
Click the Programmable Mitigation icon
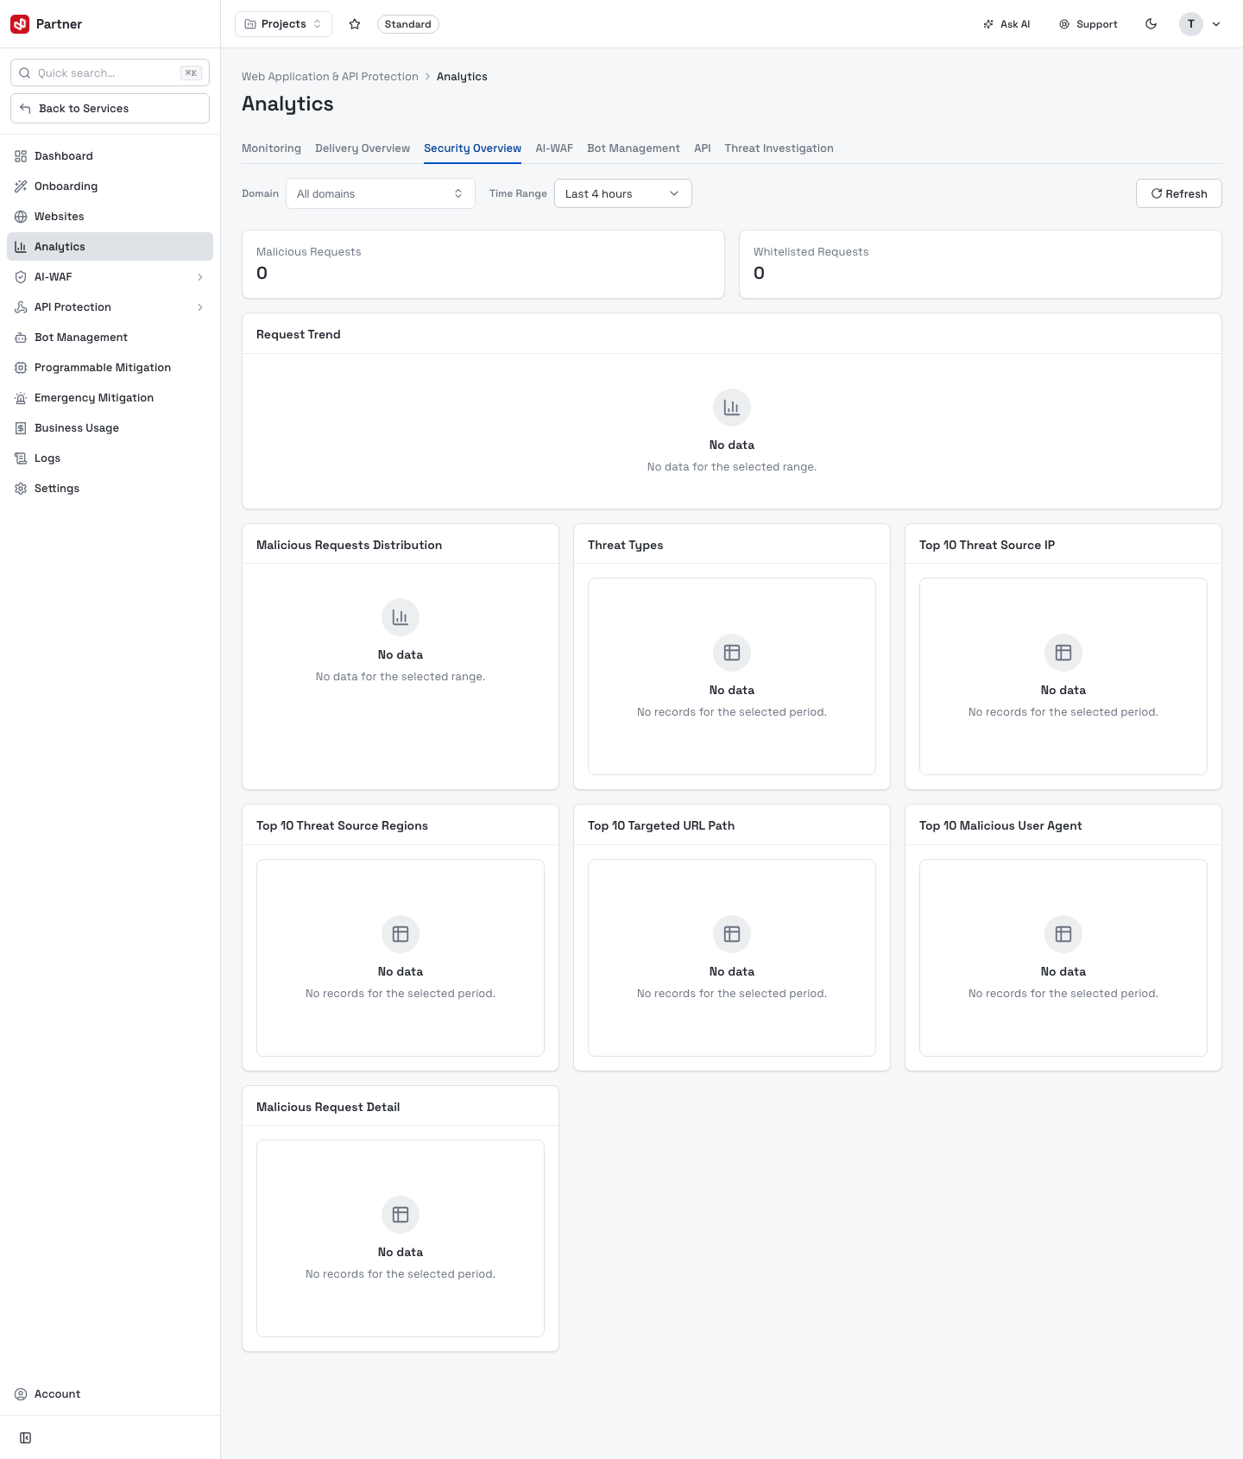(21, 368)
